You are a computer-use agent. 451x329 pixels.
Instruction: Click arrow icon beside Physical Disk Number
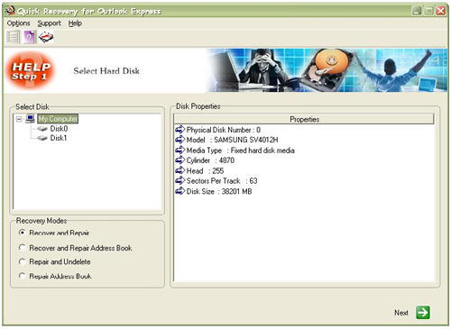(x=179, y=130)
